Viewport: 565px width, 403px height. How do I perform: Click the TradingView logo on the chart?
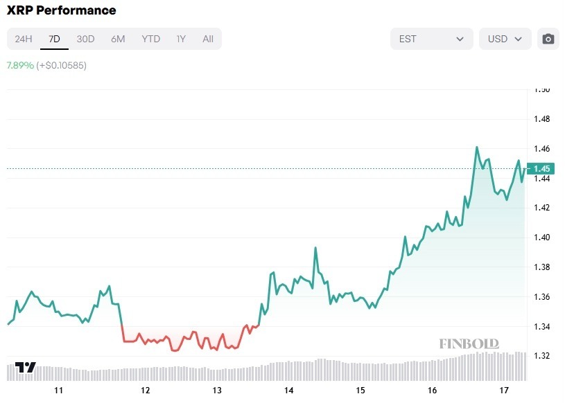tap(26, 367)
